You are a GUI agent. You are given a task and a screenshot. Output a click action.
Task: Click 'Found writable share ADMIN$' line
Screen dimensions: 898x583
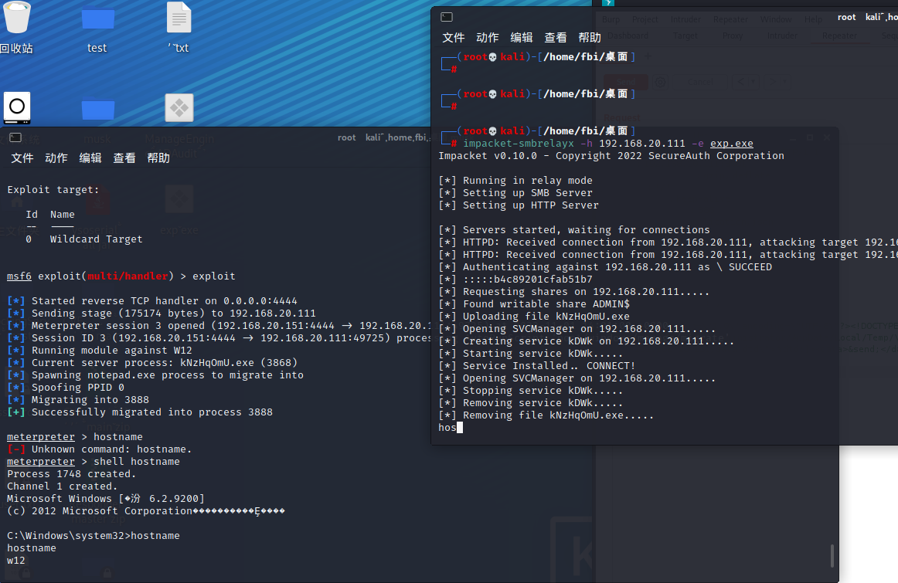coord(534,303)
